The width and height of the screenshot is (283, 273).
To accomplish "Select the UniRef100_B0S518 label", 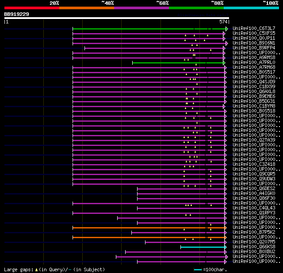I will [254, 111].
